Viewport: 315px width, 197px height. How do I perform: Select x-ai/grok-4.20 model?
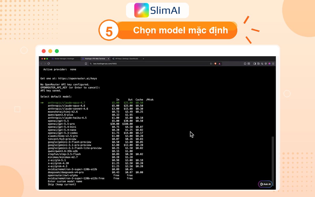point(58,163)
